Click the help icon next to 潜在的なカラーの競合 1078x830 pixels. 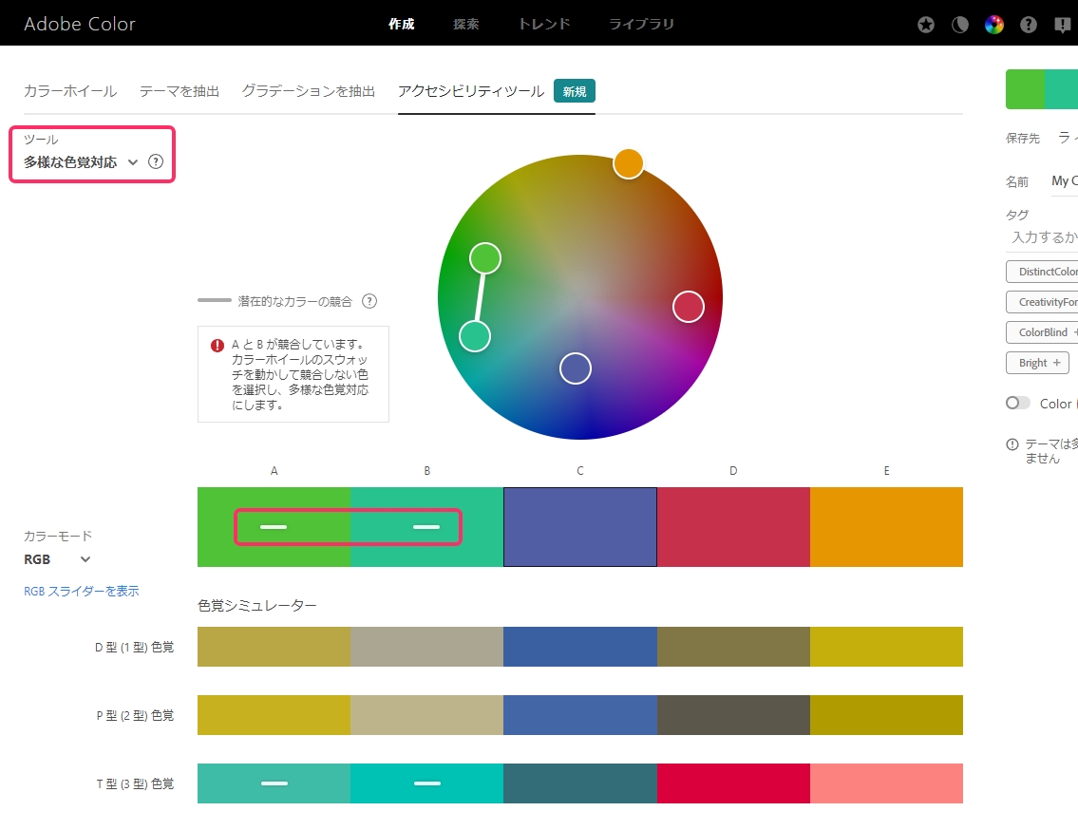point(369,301)
